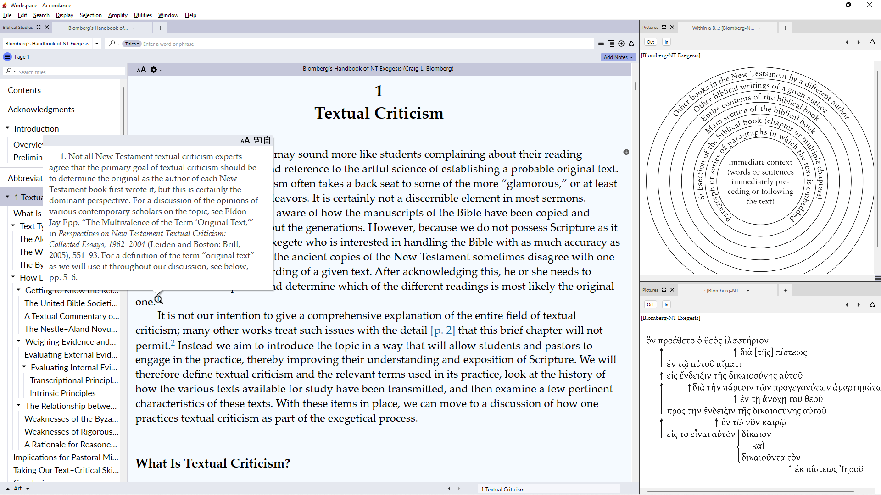This screenshot has width=881, height=495.
Task: Click the clipboard icon in footnote popup
Action: [x=267, y=140]
